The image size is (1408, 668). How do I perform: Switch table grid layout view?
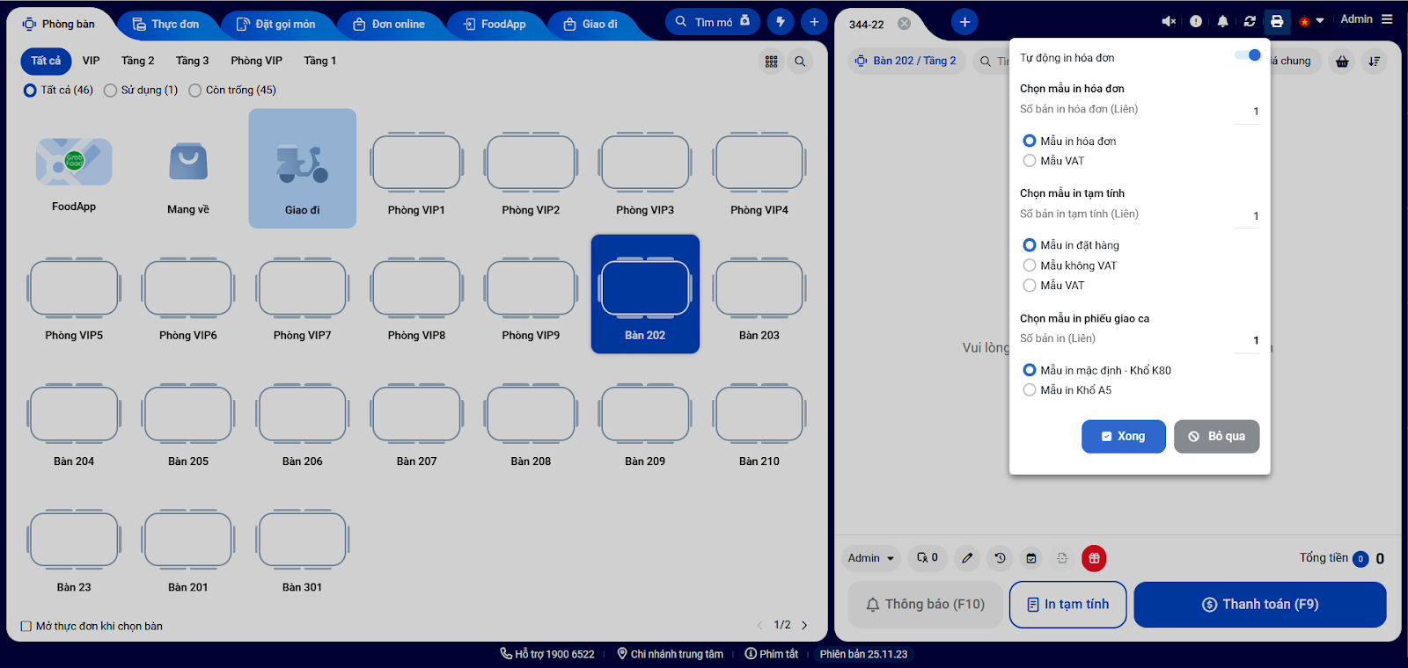coord(772,62)
